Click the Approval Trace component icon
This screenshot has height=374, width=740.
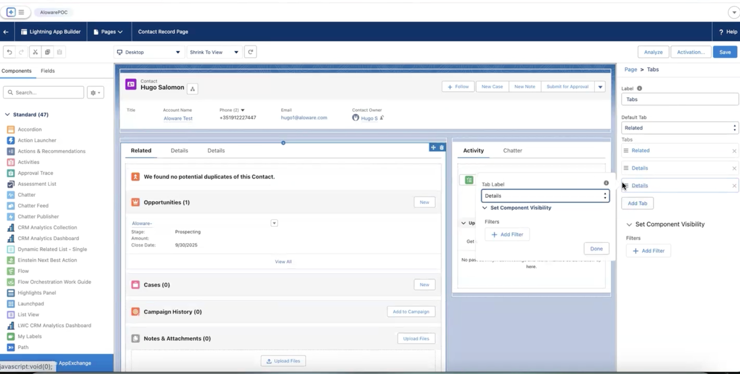click(x=11, y=173)
